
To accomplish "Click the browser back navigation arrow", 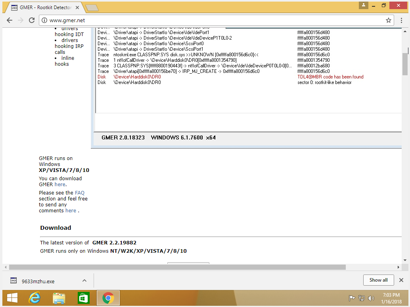I will click(9, 20).
